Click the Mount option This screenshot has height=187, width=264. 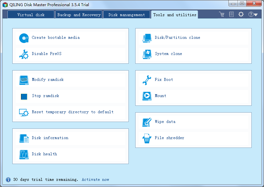click(x=160, y=96)
